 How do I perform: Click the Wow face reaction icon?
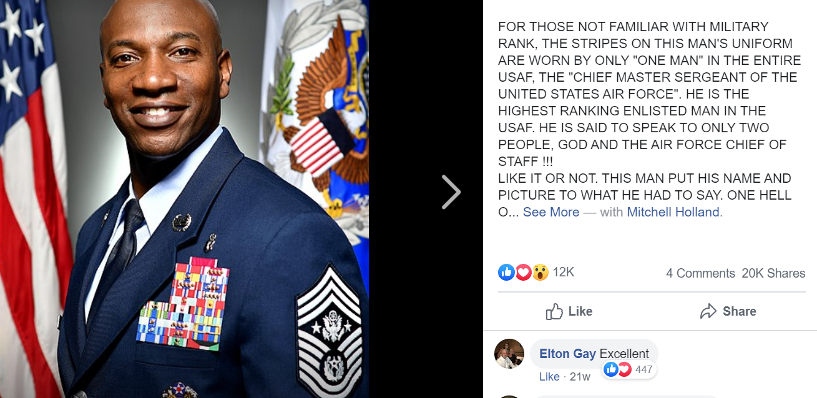(x=540, y=272)
